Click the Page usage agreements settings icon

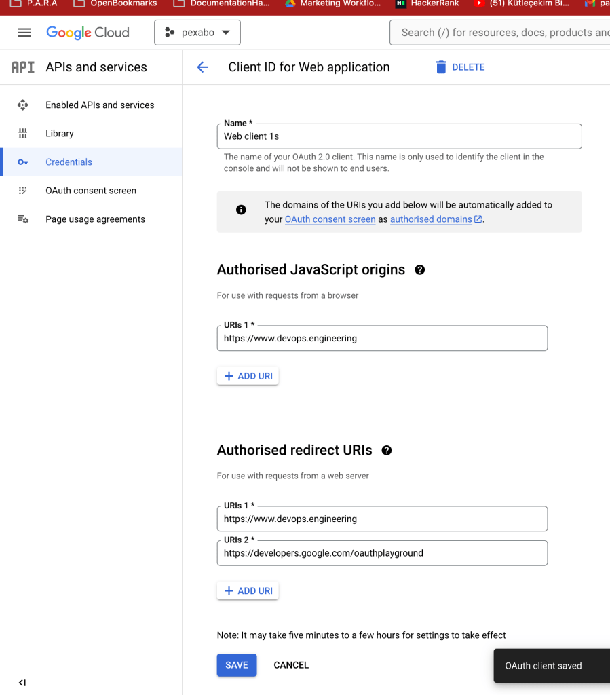click(x=23, y=219)
